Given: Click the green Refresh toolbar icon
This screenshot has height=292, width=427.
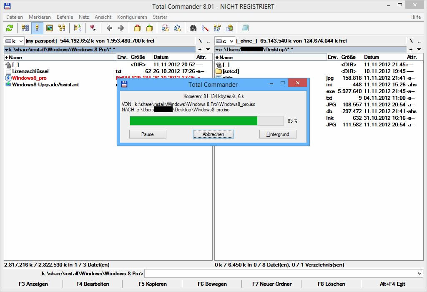Looking at the screenshot, I should pos(10,28).
